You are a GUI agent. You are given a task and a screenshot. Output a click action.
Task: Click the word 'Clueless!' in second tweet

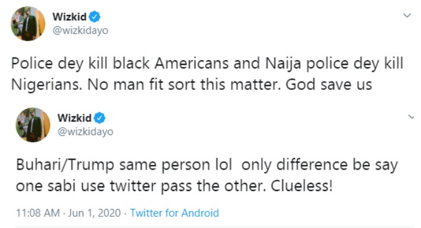301,186
